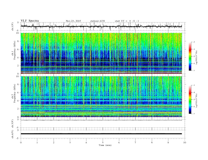Click inside the ch.2 spectrogram panel

(x=101, y=97)
